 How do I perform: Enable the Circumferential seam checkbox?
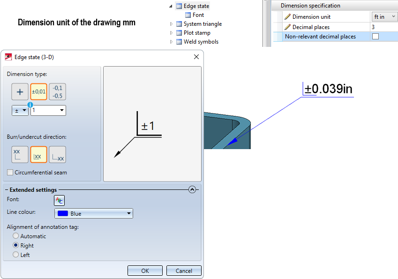pyautogui.click(x=10, y=173)
